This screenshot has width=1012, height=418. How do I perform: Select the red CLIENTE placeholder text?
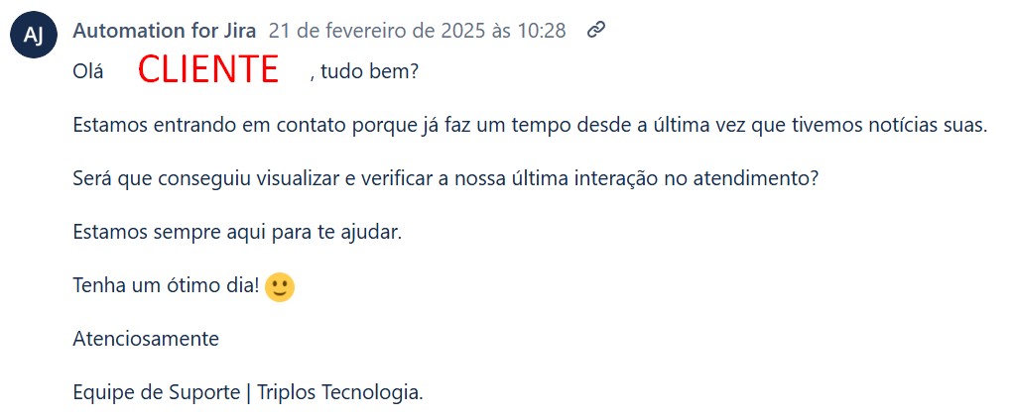tap(207, 69)
